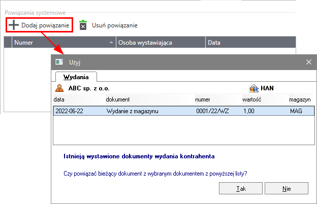Click the dokument column header
This screenshot has width=317, height=204.
[x=118, y=99]
